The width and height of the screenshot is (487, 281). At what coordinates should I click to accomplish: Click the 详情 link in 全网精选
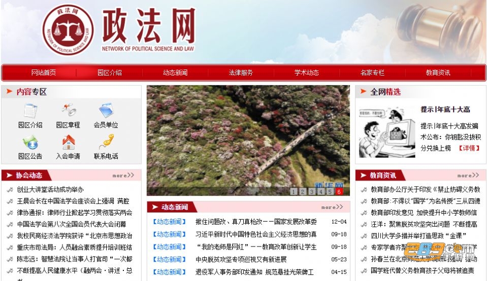(x=469, y=148)
